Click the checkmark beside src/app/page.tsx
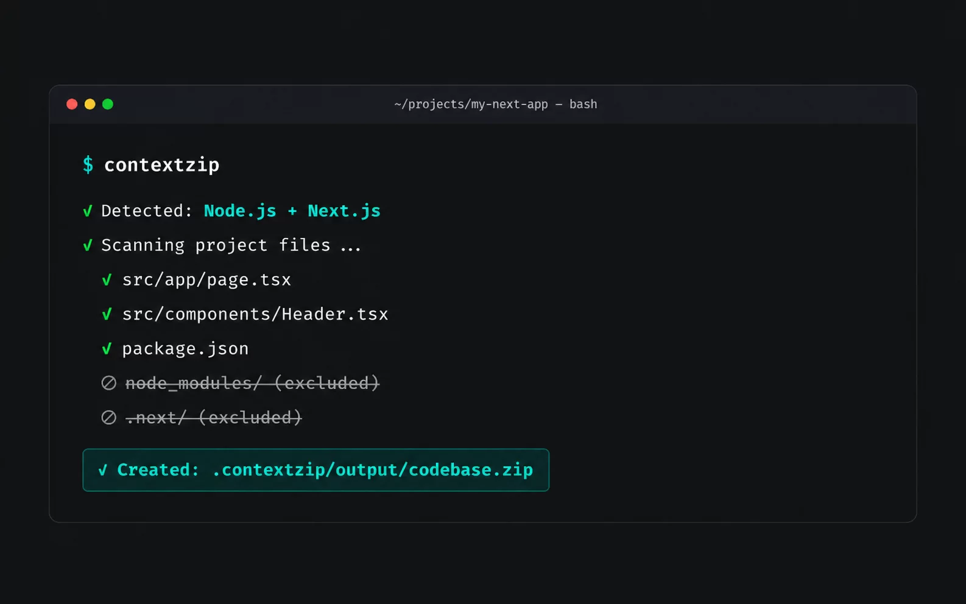 pos(107,279)
